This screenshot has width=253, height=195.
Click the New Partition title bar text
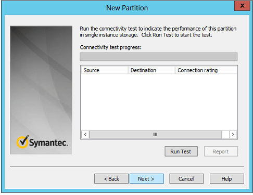(127, 8)
